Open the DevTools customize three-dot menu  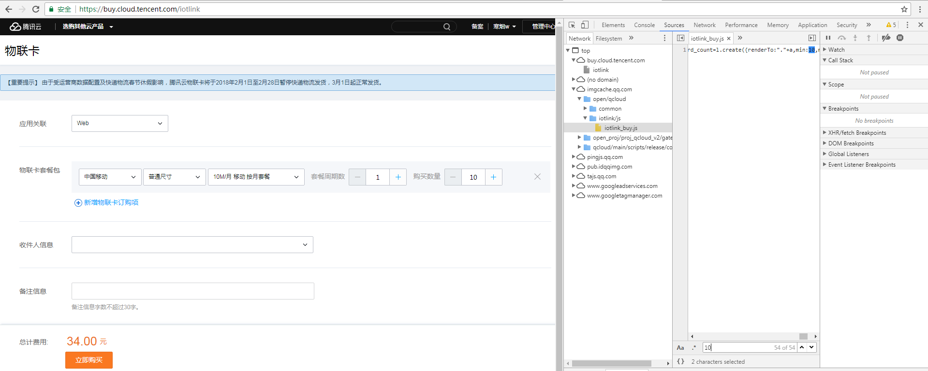pyautogui.click(x=907, y=25)
